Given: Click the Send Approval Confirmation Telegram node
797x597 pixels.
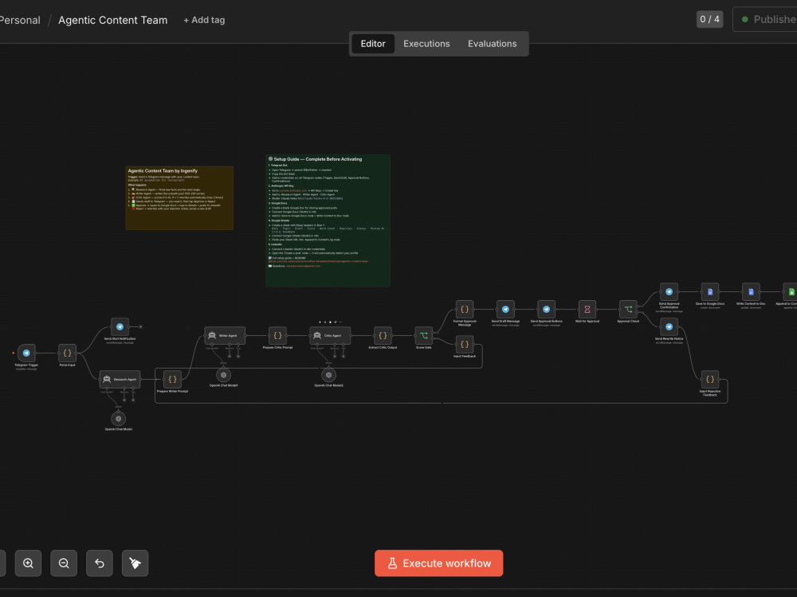Looking at the screenshot, I should point(669,292).
